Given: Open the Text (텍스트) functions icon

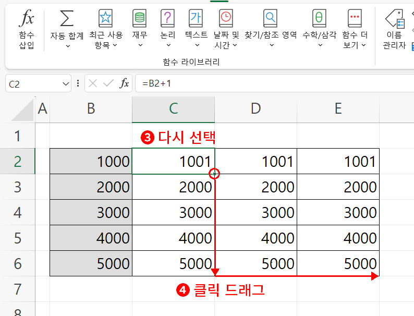Looking at the screenshot, I should coord(196,18).
